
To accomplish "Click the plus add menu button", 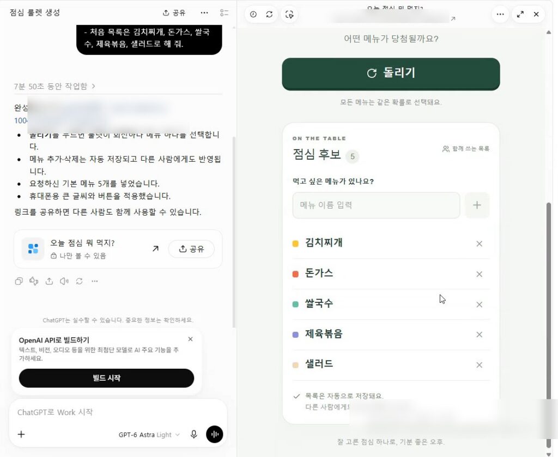I will pyautogui.click(x=477, y=205).
